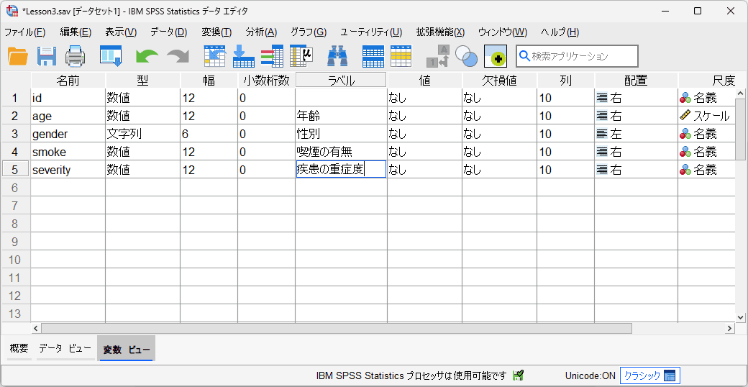The width and height of the screenshot is (748, 387).
Task: Open the 分析(A) menu
Action: coord(261,32)
